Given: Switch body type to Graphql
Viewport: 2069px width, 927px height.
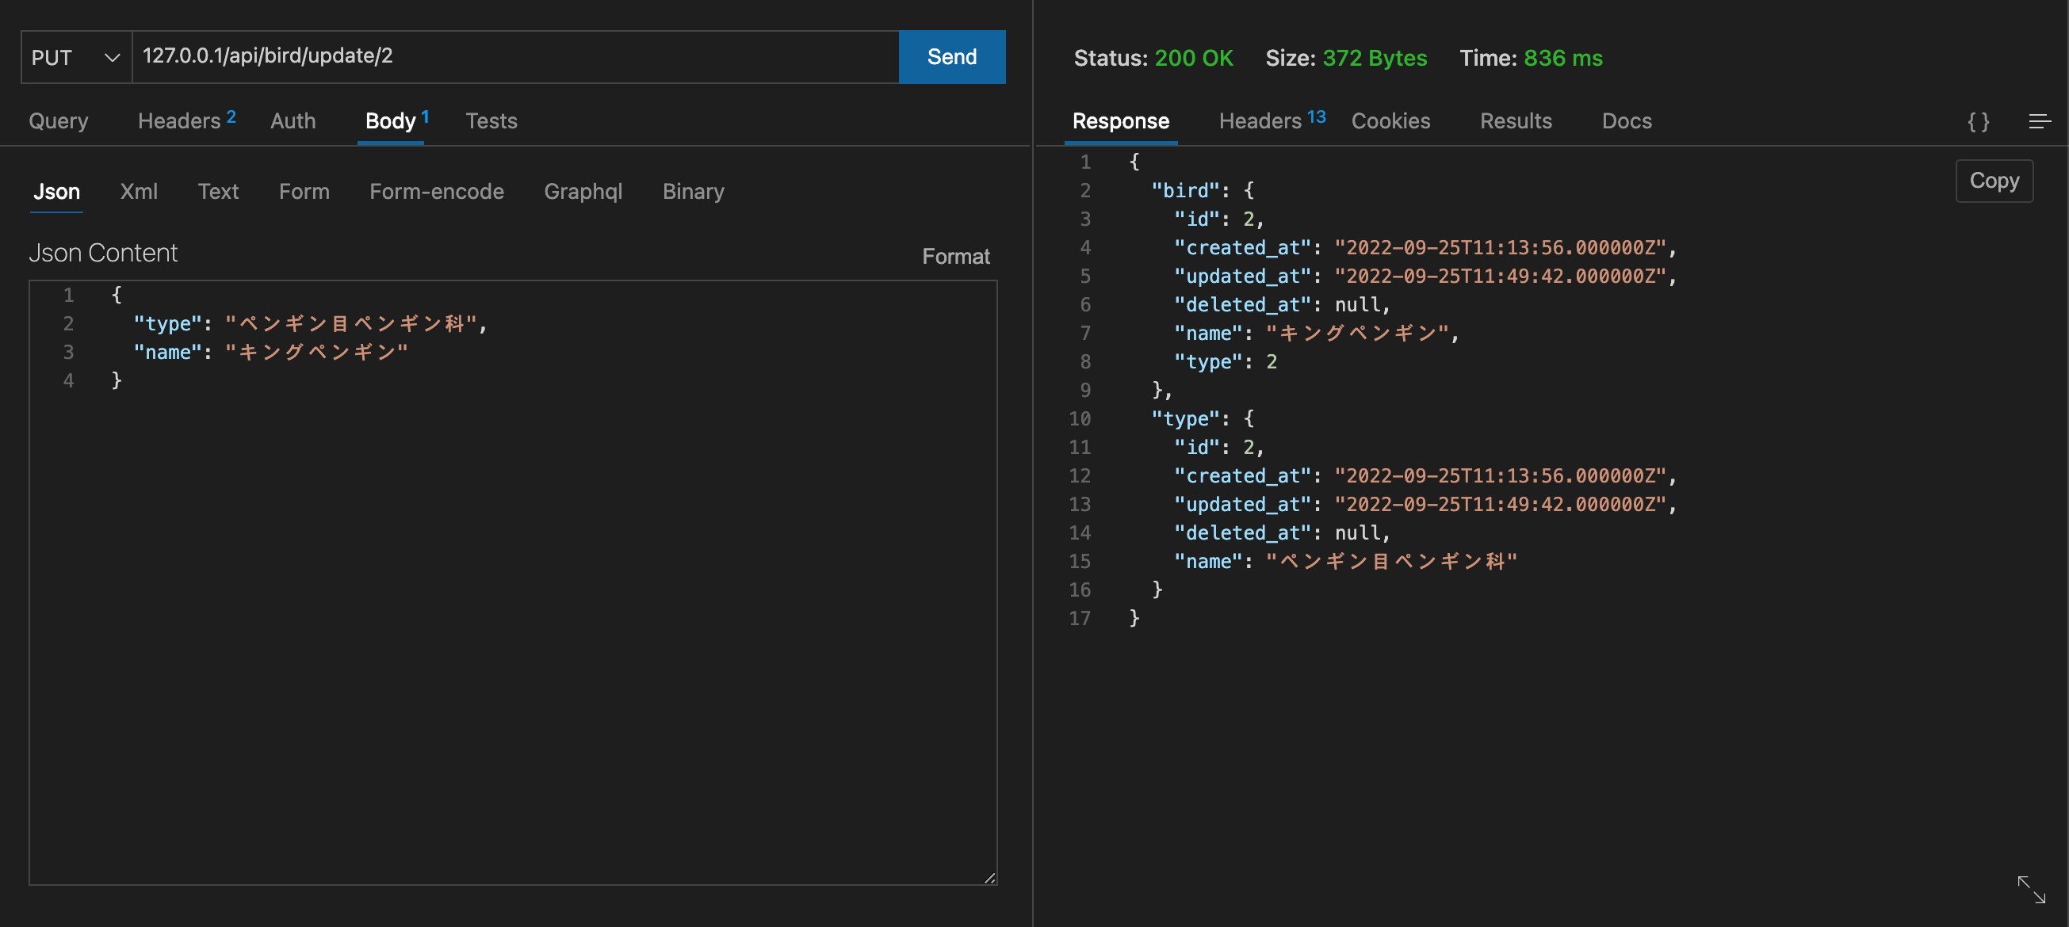Looking at the screenshot, I should click(583, 191).
